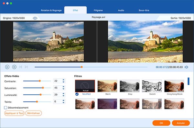The height and width of the screenshot is (128, 194).
Task: Click the play button in playback controls
Action: tap(7, 67)
